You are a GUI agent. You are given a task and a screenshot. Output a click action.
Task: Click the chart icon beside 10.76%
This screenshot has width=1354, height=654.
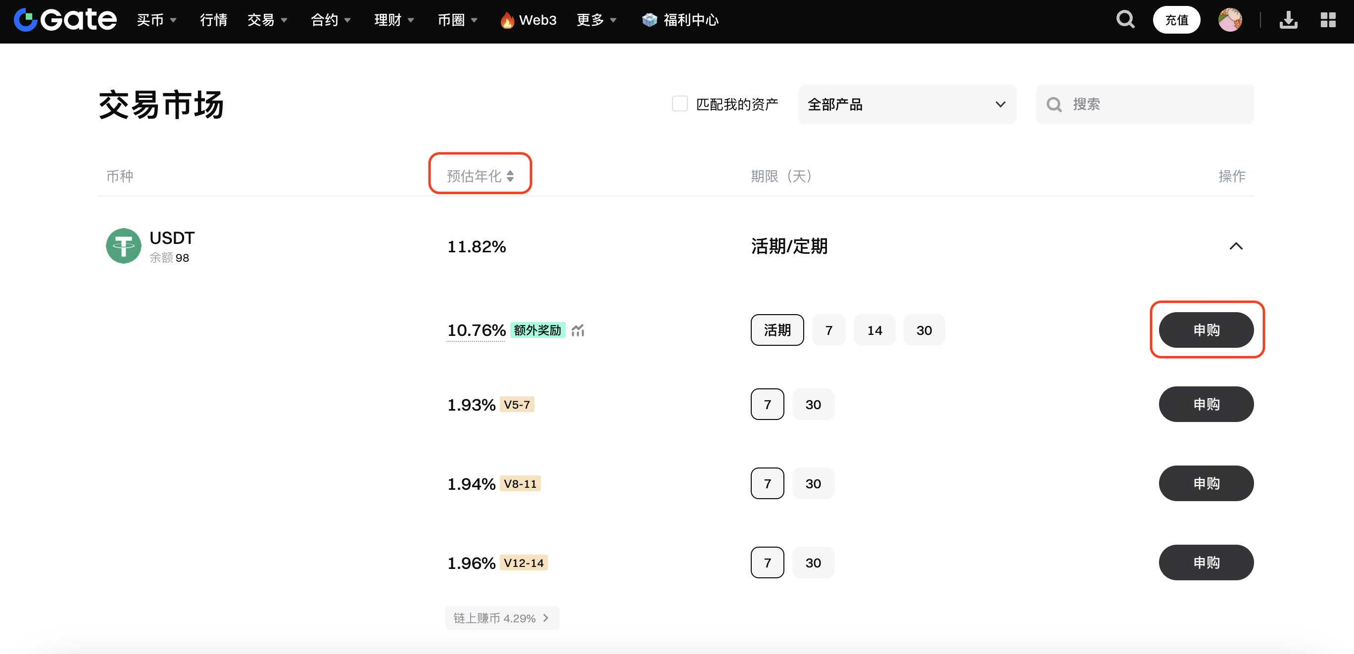[x=578, y=330]
